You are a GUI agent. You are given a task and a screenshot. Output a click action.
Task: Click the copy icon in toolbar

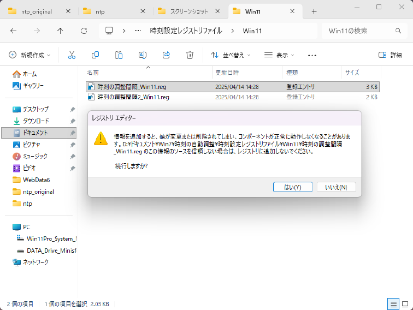[x=95, y=55]
